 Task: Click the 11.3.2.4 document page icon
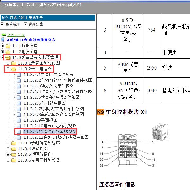click(x=19, y=92)
